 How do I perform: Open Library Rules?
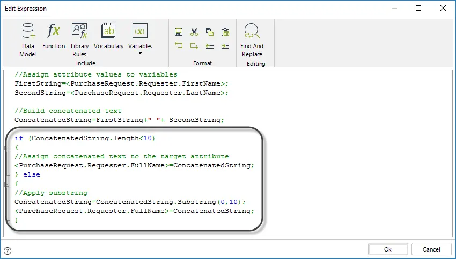point(79,40)
